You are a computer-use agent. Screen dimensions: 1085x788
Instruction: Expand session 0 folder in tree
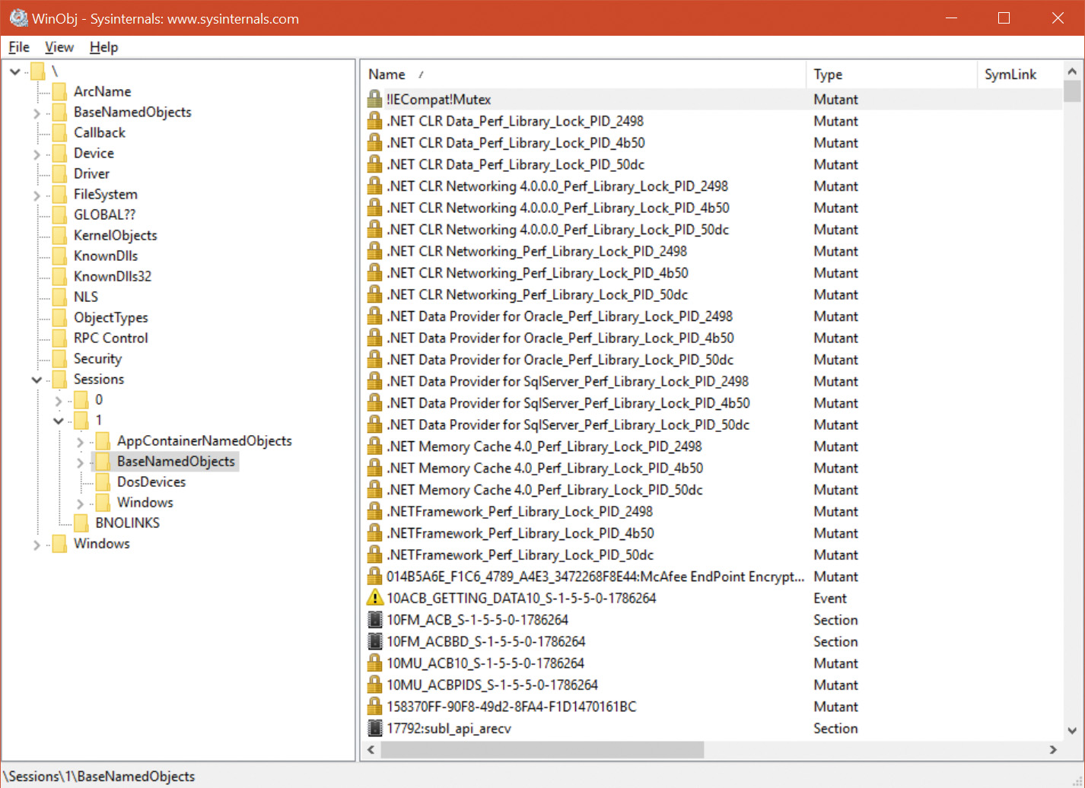(59, 401)
